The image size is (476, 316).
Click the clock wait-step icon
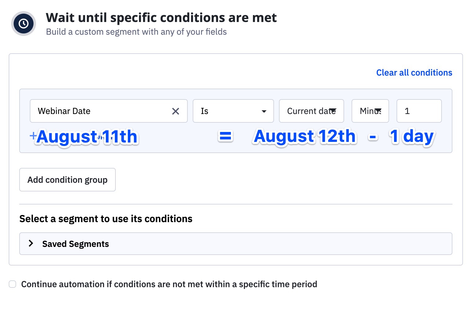[x=24, y=24]
